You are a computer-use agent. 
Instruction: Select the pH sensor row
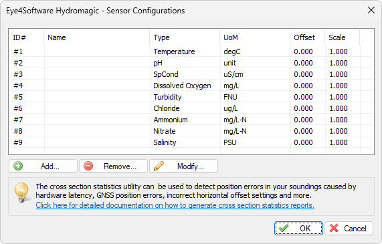pyautogui.click(x=191, y=63)
